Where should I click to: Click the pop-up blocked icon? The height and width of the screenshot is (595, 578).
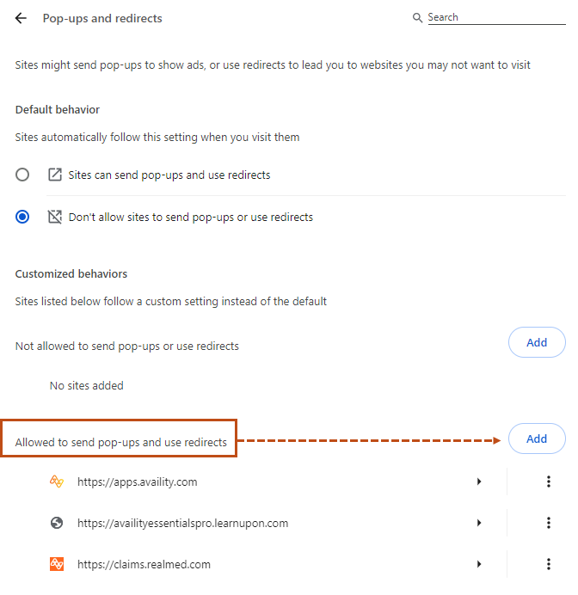point(55,217)
